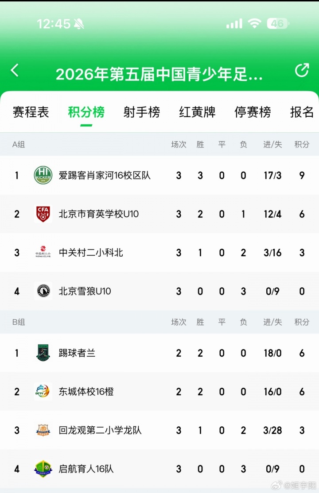Tap the 中关村二小科北 team logo
This screenshot has height=493, width=319.
[43, 253]
